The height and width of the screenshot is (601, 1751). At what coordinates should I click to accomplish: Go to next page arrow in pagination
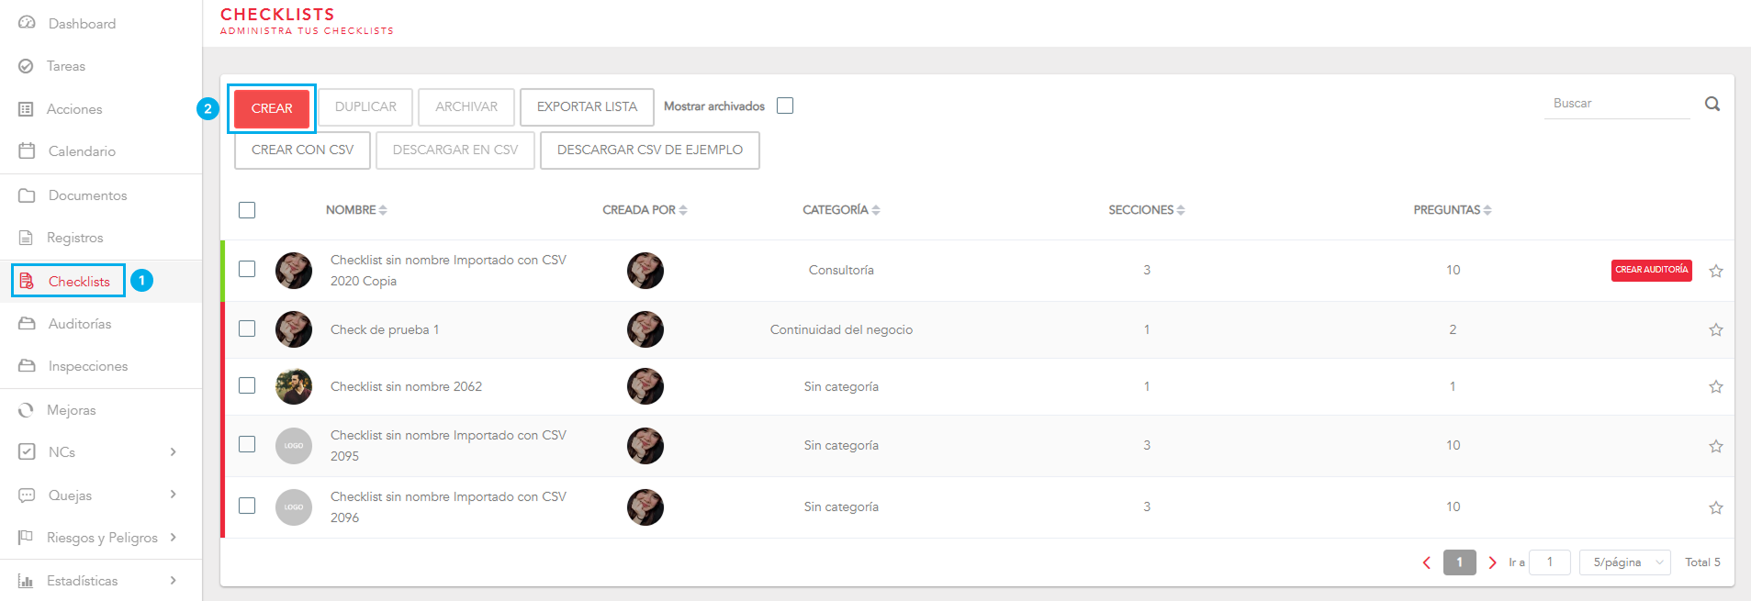(x=1492, y=562)
